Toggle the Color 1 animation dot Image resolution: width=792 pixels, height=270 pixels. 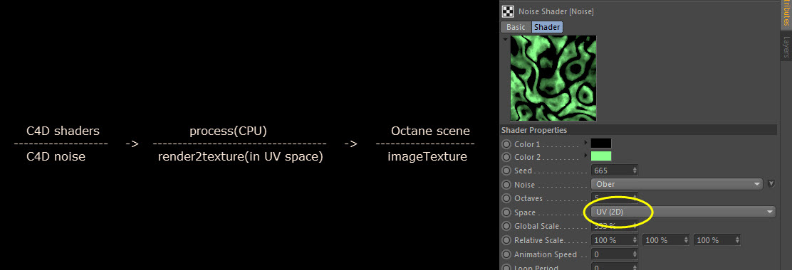506,144
